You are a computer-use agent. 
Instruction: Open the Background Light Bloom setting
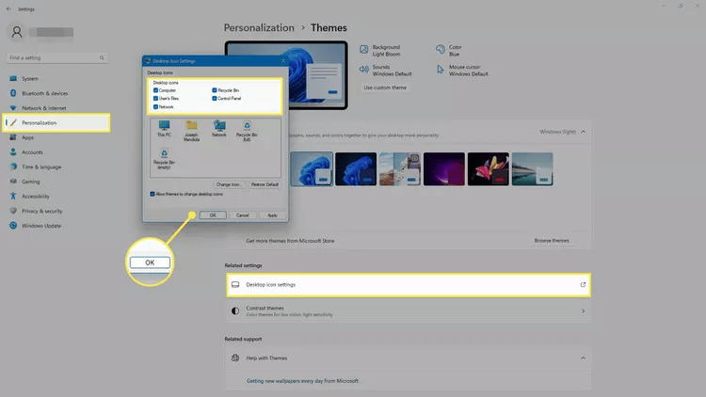coord(380,51)
